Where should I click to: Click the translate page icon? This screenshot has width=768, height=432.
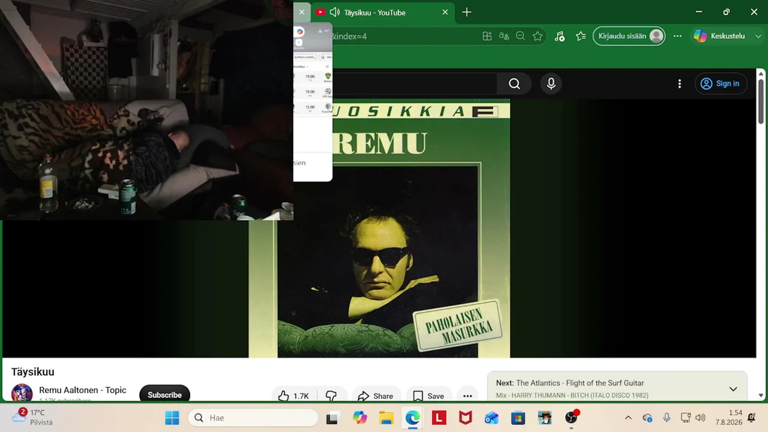click(x=504, y=36)
